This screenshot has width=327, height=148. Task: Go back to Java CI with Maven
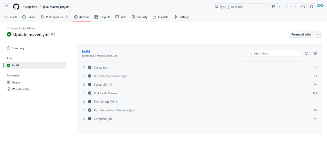pos(22,28)
